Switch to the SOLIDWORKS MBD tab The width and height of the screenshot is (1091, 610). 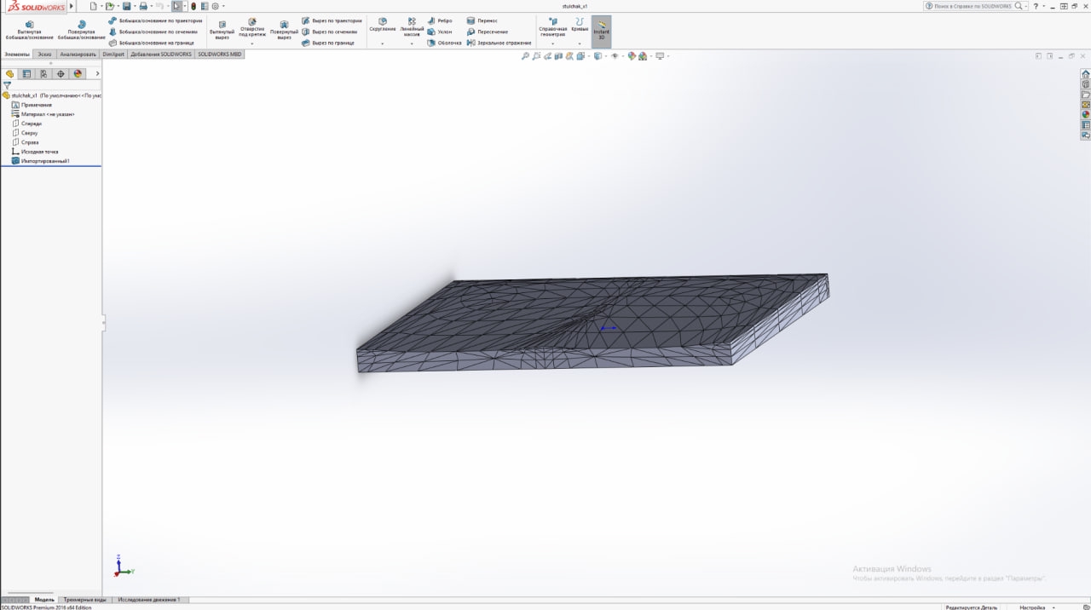pyautogui.click(x=220, y=54)
